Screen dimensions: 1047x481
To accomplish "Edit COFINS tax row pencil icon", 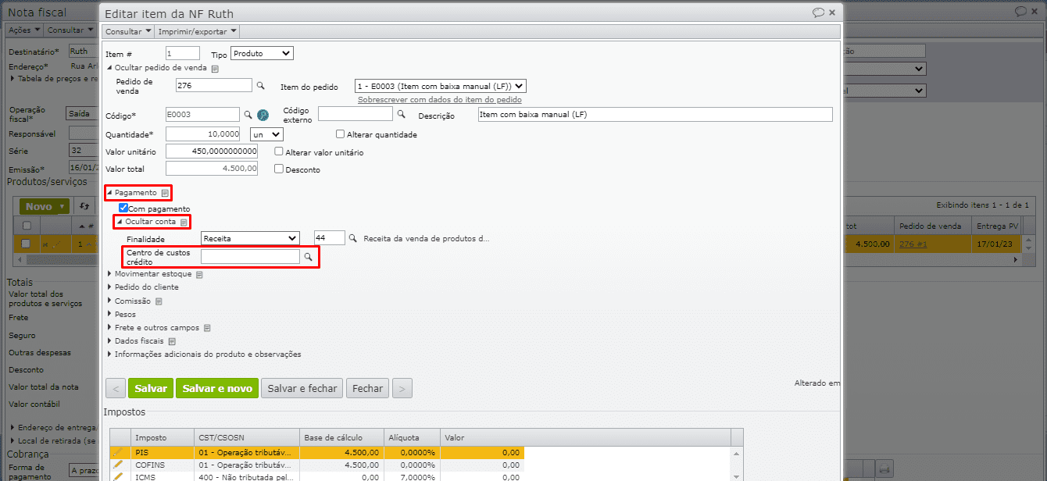I will pyautogui.click(x=118, y=465).
